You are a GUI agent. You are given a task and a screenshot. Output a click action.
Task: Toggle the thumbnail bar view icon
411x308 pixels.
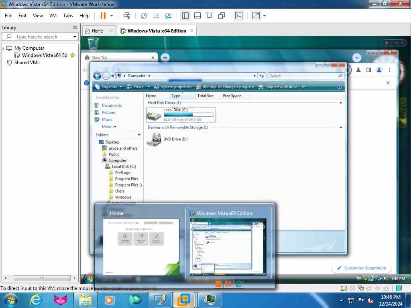click(x=197, y=16)
